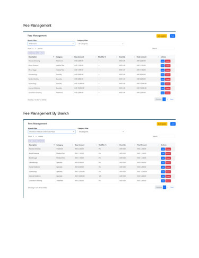
Task: Click Print in By Branch table
Action: (42, 141)
